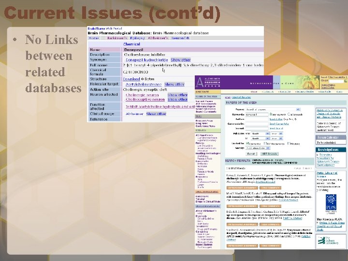This screenshot has height=261, width=348.
Task: Click the KnowledgeBases panel header
Action: coord(331,149)
